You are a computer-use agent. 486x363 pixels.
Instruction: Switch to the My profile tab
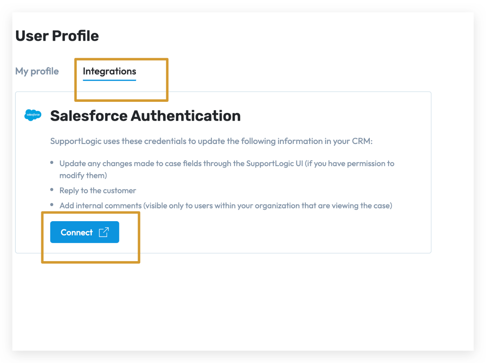coord(37,71)
